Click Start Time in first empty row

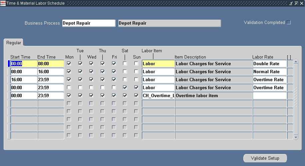pyautogui.click(x=24, y=103)
